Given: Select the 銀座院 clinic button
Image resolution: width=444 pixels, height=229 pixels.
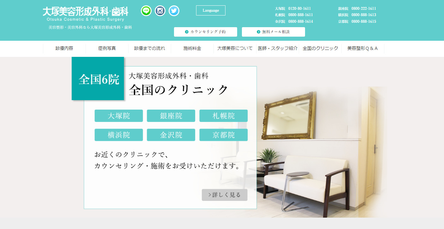Looking at the screenshot, I should coord(171,116).
